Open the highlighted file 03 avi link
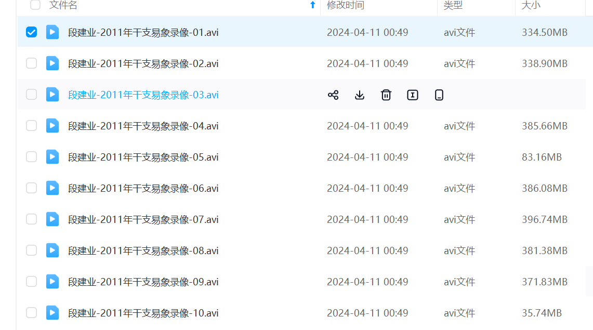Image resolution: width=593 pixels, height=330 pixels. (x=143, y=95)
